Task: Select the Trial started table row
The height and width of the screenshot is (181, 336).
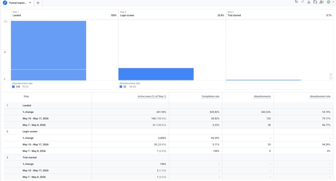Action: [x=169, y=158]
